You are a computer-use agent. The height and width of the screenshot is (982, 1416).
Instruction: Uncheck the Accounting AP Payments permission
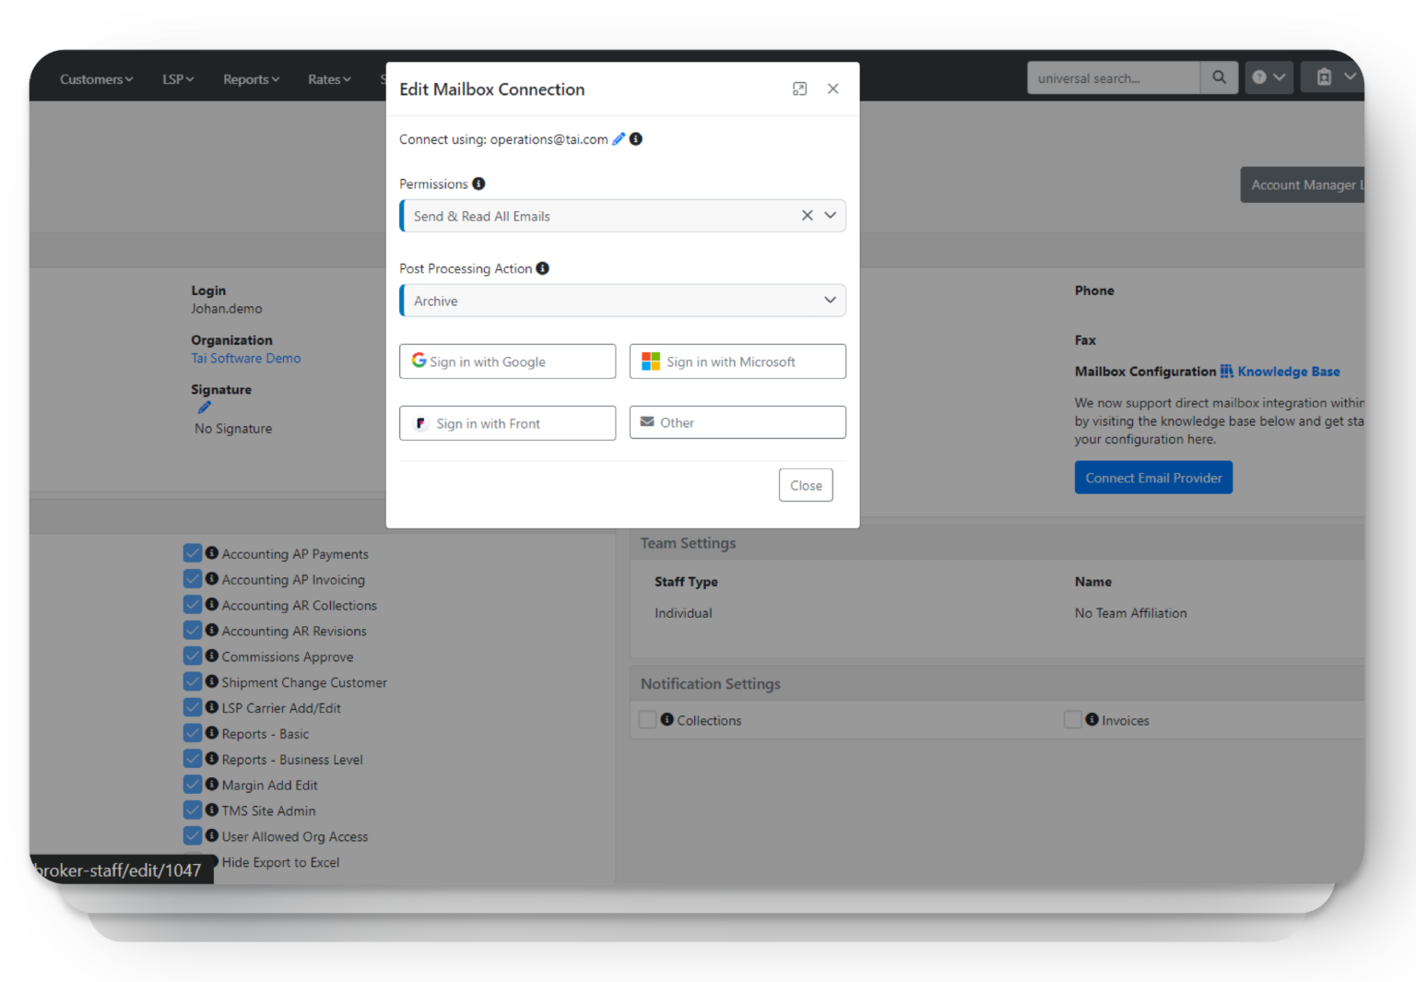[193, 552]
